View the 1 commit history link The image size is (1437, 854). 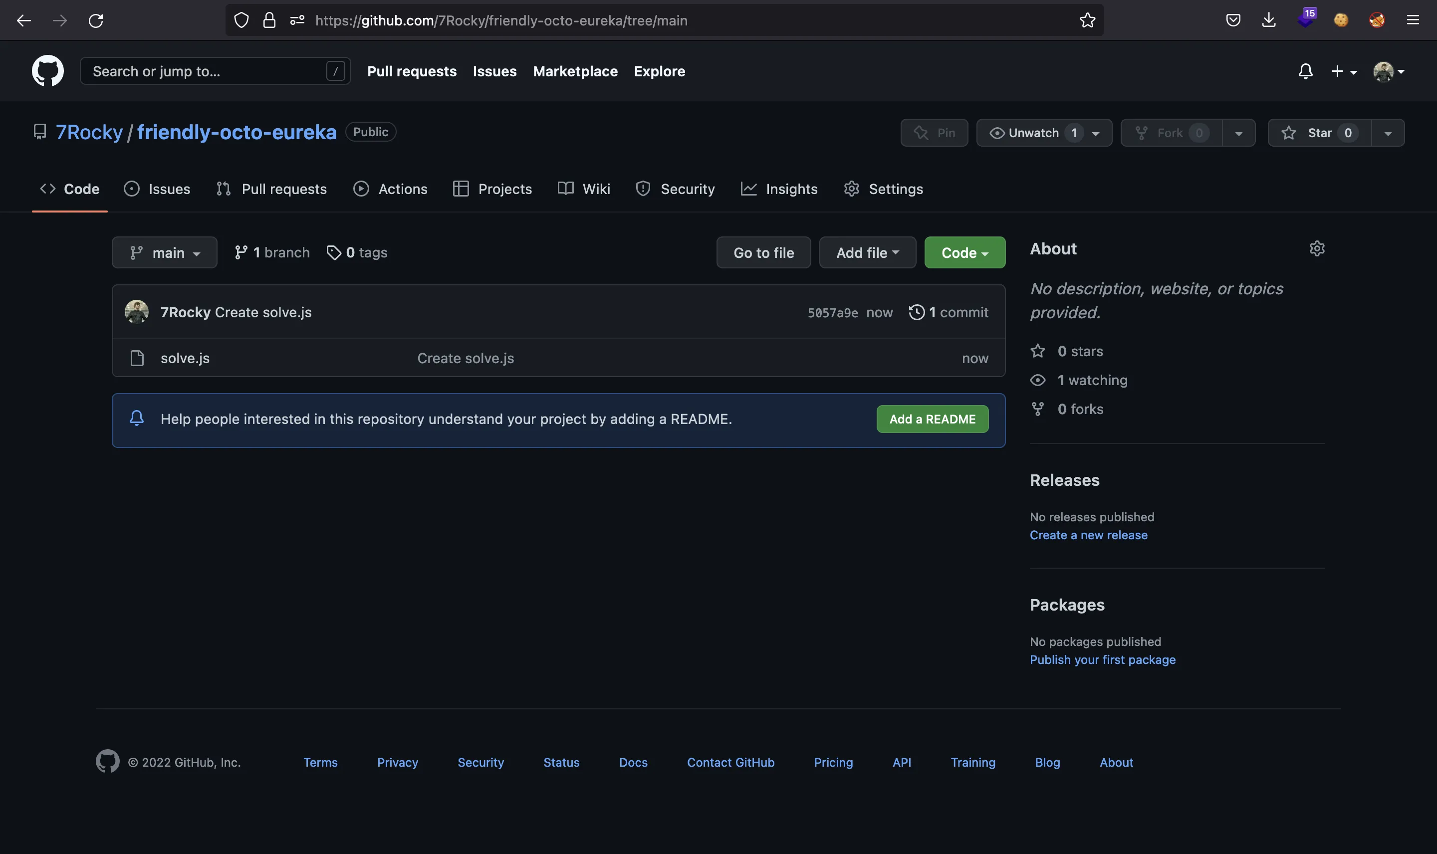[949, 312]
